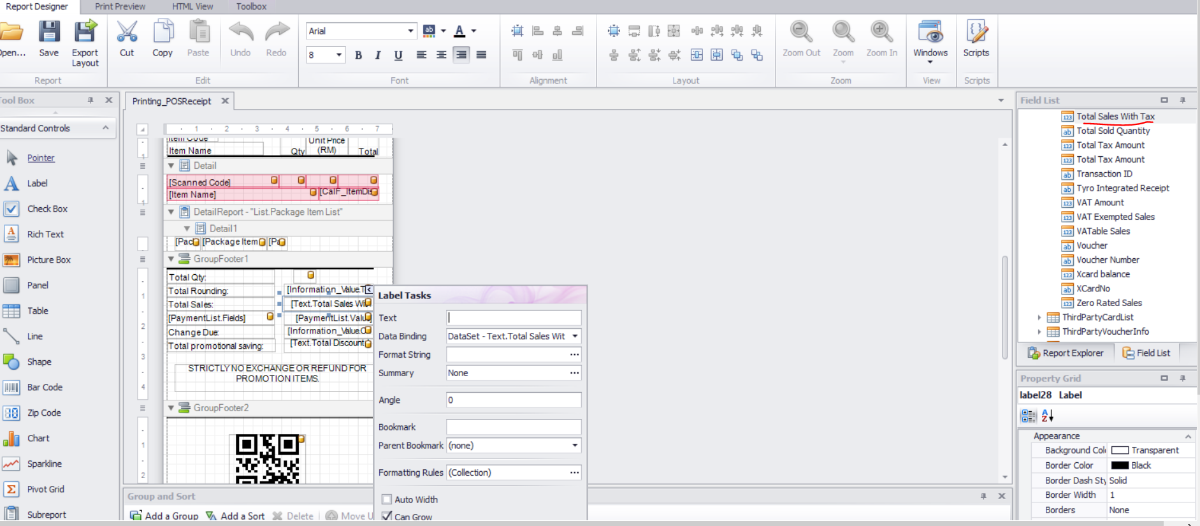Open the font name dropdown showing Arial
Viewport: 1200px width, 526px height.
[x=410, y=31]
